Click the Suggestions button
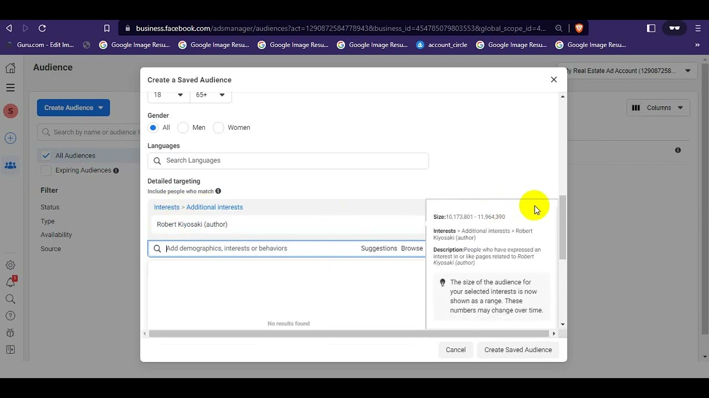 pos(379,249)
